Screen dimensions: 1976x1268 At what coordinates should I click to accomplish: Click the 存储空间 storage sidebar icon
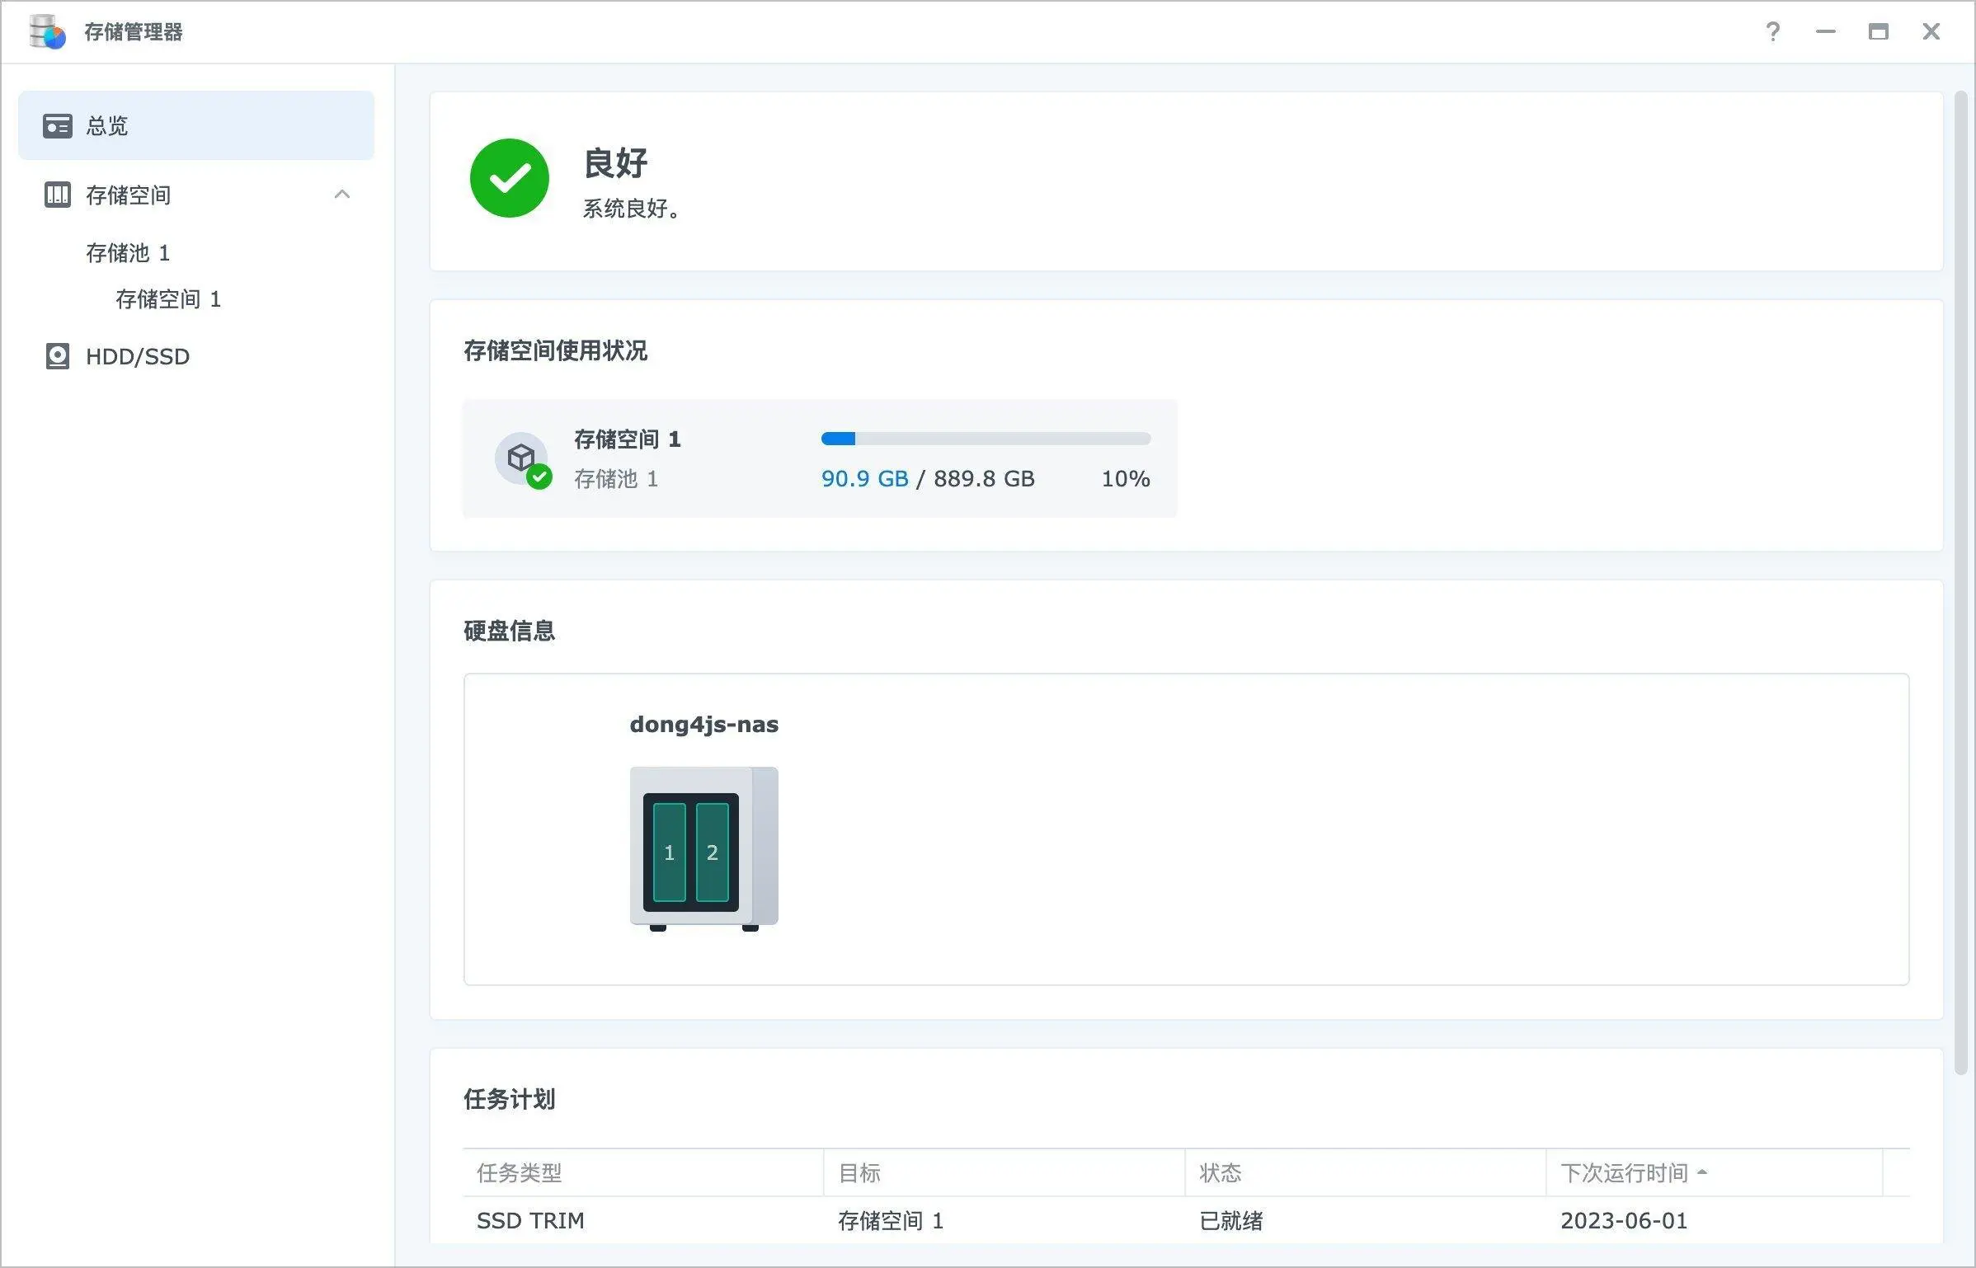coord(58,195)
